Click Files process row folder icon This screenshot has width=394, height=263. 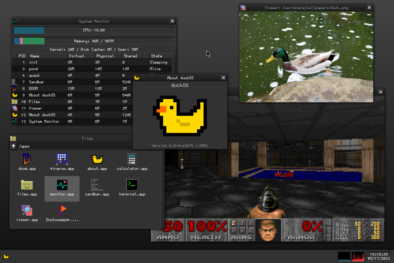point(15,102)
